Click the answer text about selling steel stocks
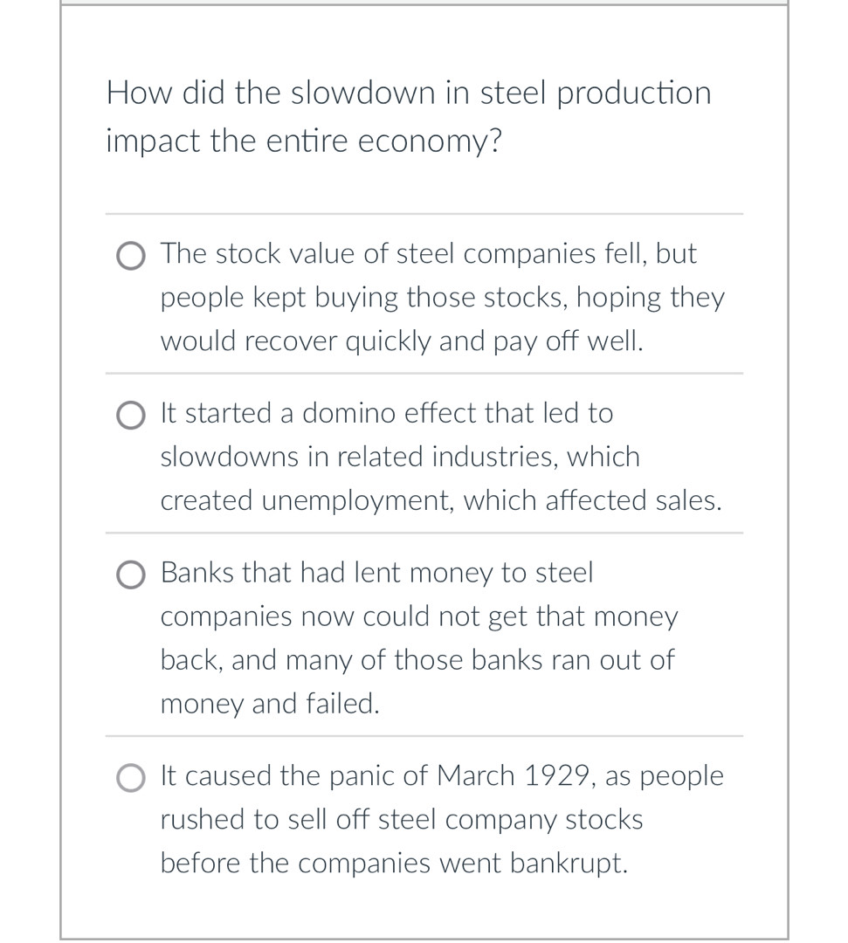Image resolution: width=848 pixels, height=943 pixels. pos(401,819)
